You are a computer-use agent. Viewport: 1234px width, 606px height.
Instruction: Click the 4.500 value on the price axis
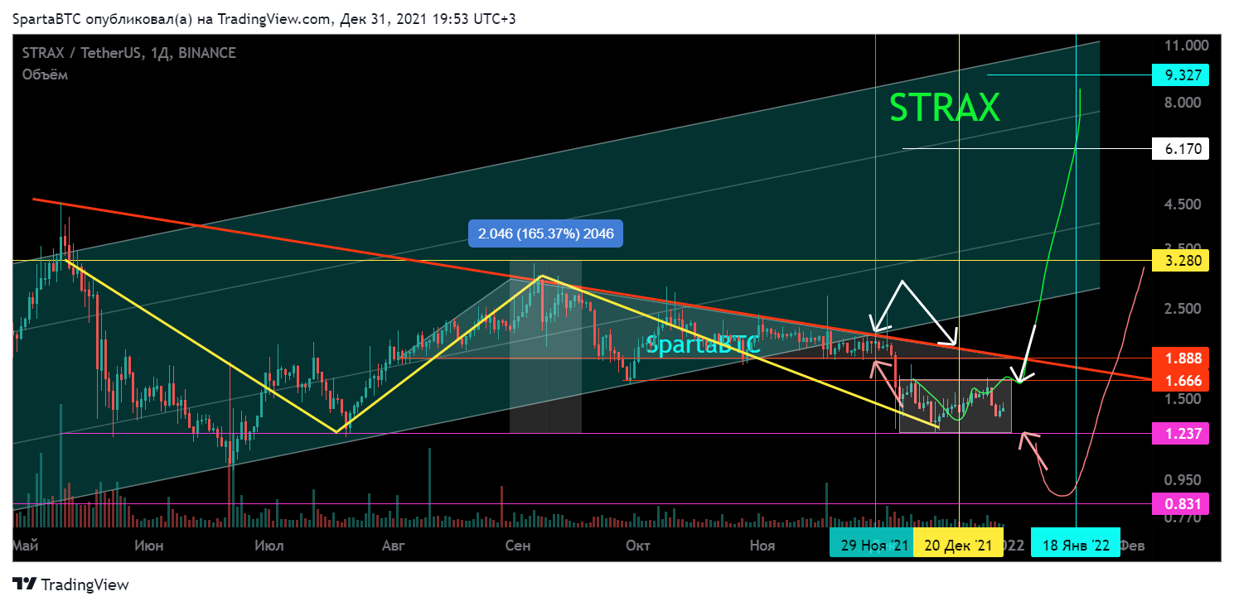click(x=1183, y=204)
